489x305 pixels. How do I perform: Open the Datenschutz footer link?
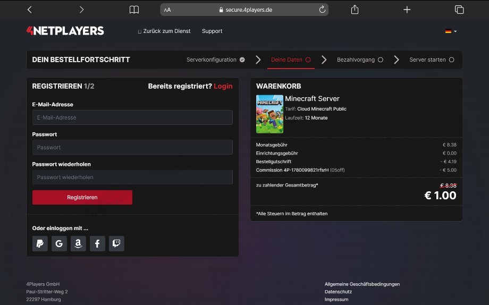tap(338, 292)
